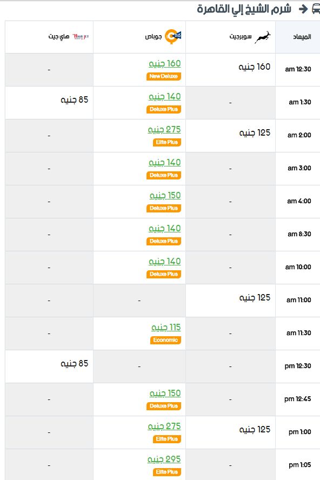This screenshot has width=320, height=480.
Task: Click the New Deluxe badge
Action: click(x=164, y=76)
